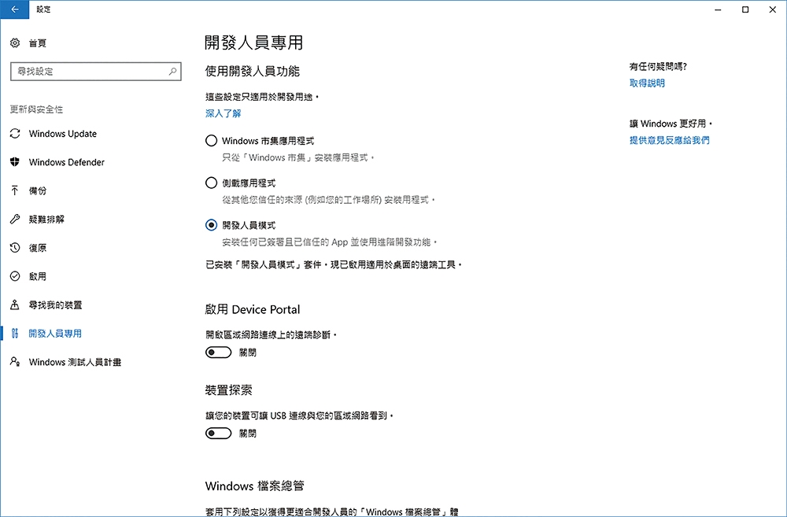The width and height of the screenshot is (787, 517).
Task: Toggle the Device Portal switch
Action: 218,353
